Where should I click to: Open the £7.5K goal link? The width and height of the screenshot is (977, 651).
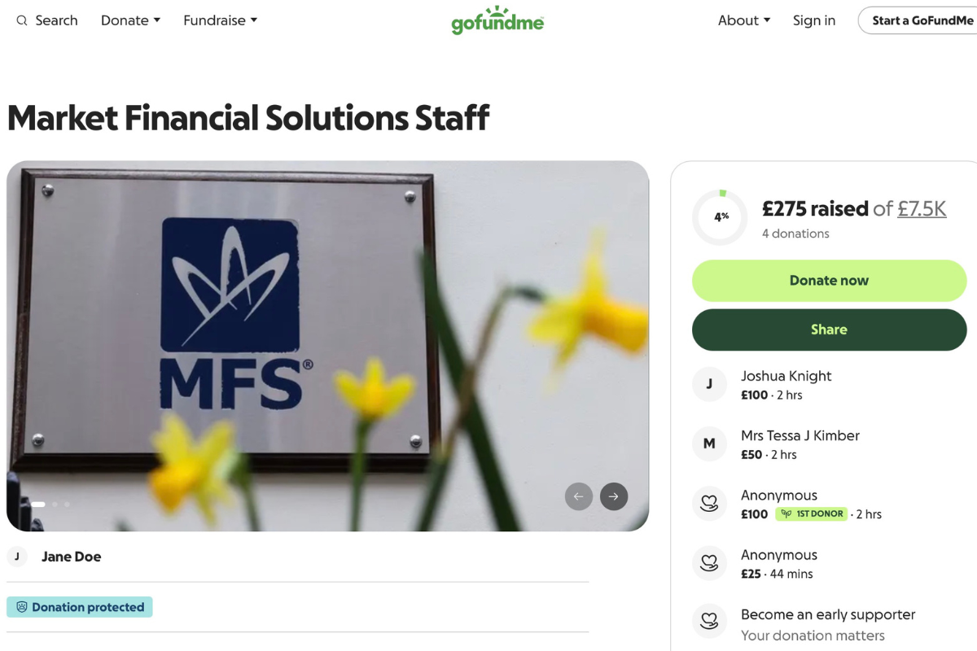pos(922,209)
